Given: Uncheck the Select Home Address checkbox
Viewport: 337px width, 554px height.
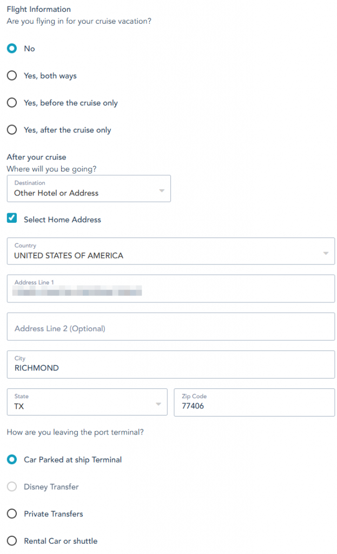Looking at the screenshot, I should (12, 219).
